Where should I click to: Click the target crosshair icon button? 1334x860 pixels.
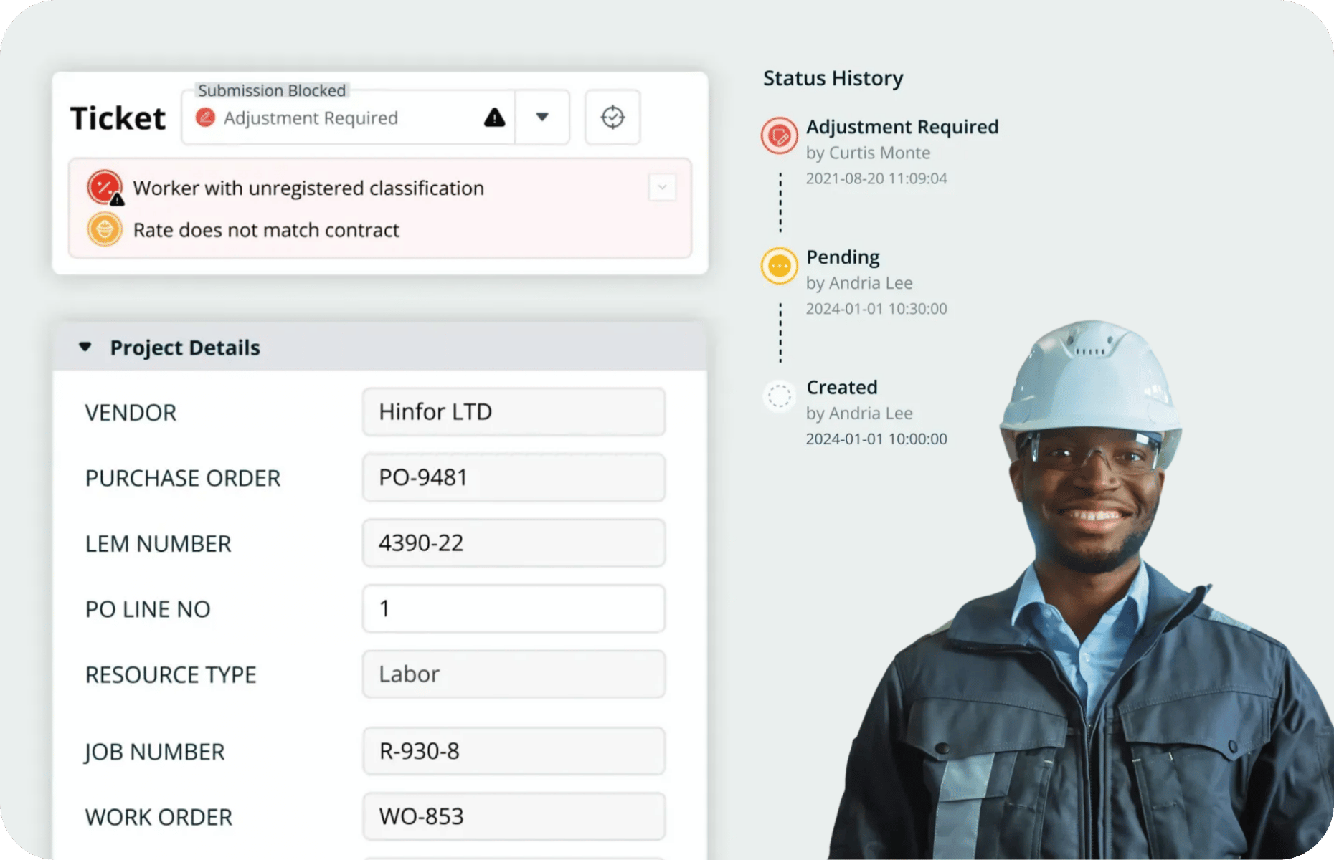coord(612,117)
